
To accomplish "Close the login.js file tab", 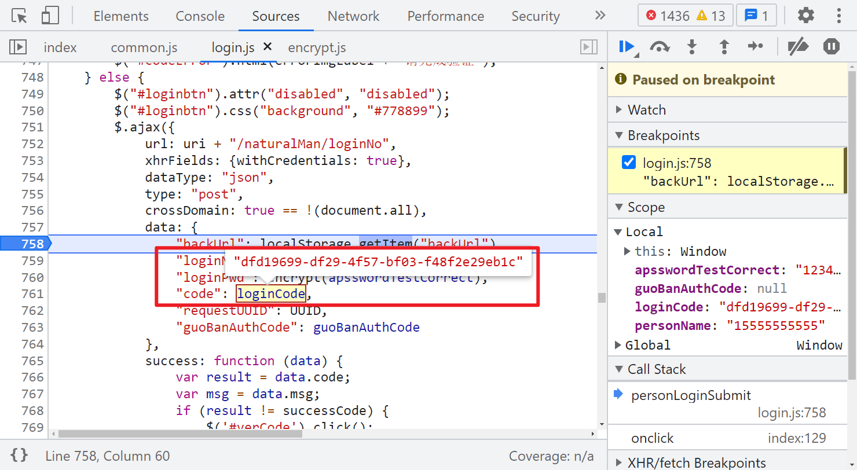I will click(268, 47).
